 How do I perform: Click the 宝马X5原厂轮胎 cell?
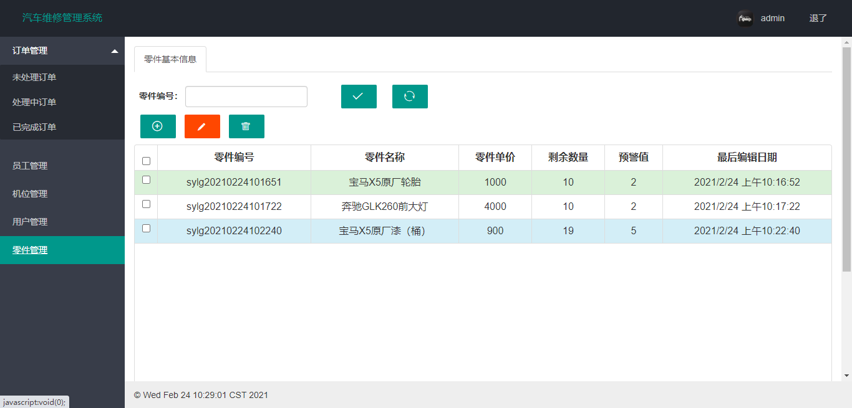[385, 183]
